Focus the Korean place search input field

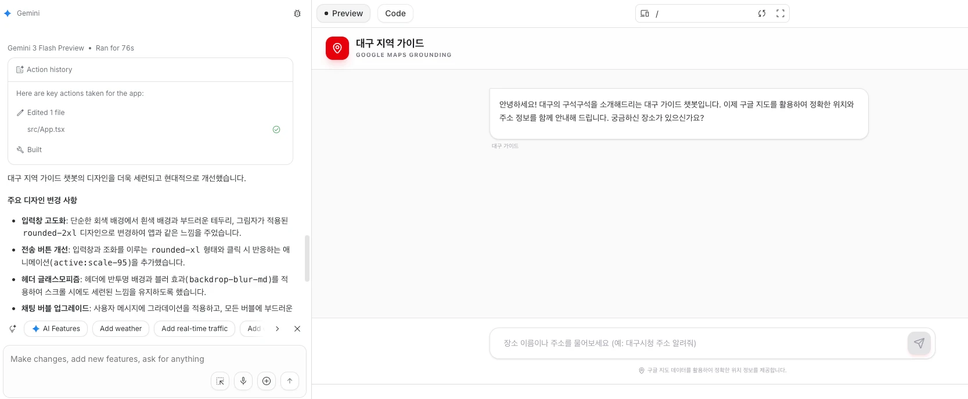pyautogui.click(x=697, y=343)
